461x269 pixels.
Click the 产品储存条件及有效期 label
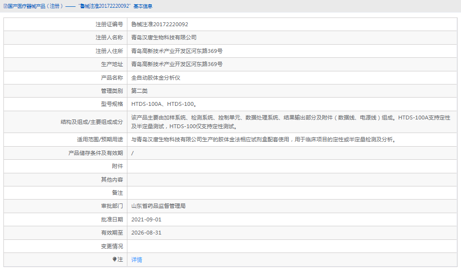(x=95, y=153)
